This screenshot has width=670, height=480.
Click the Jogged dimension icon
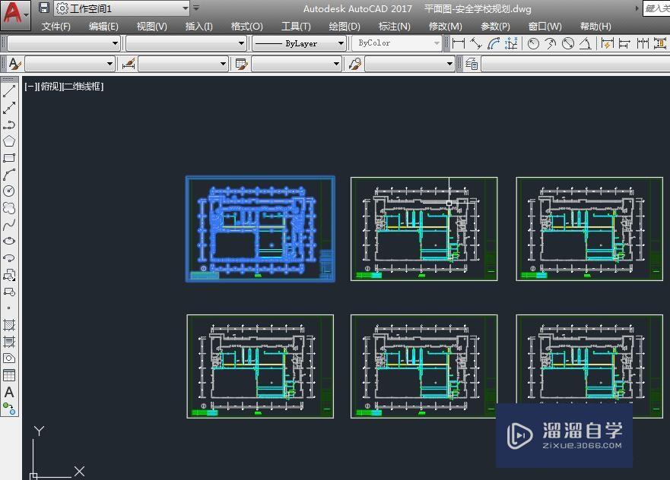coord(551,43)
